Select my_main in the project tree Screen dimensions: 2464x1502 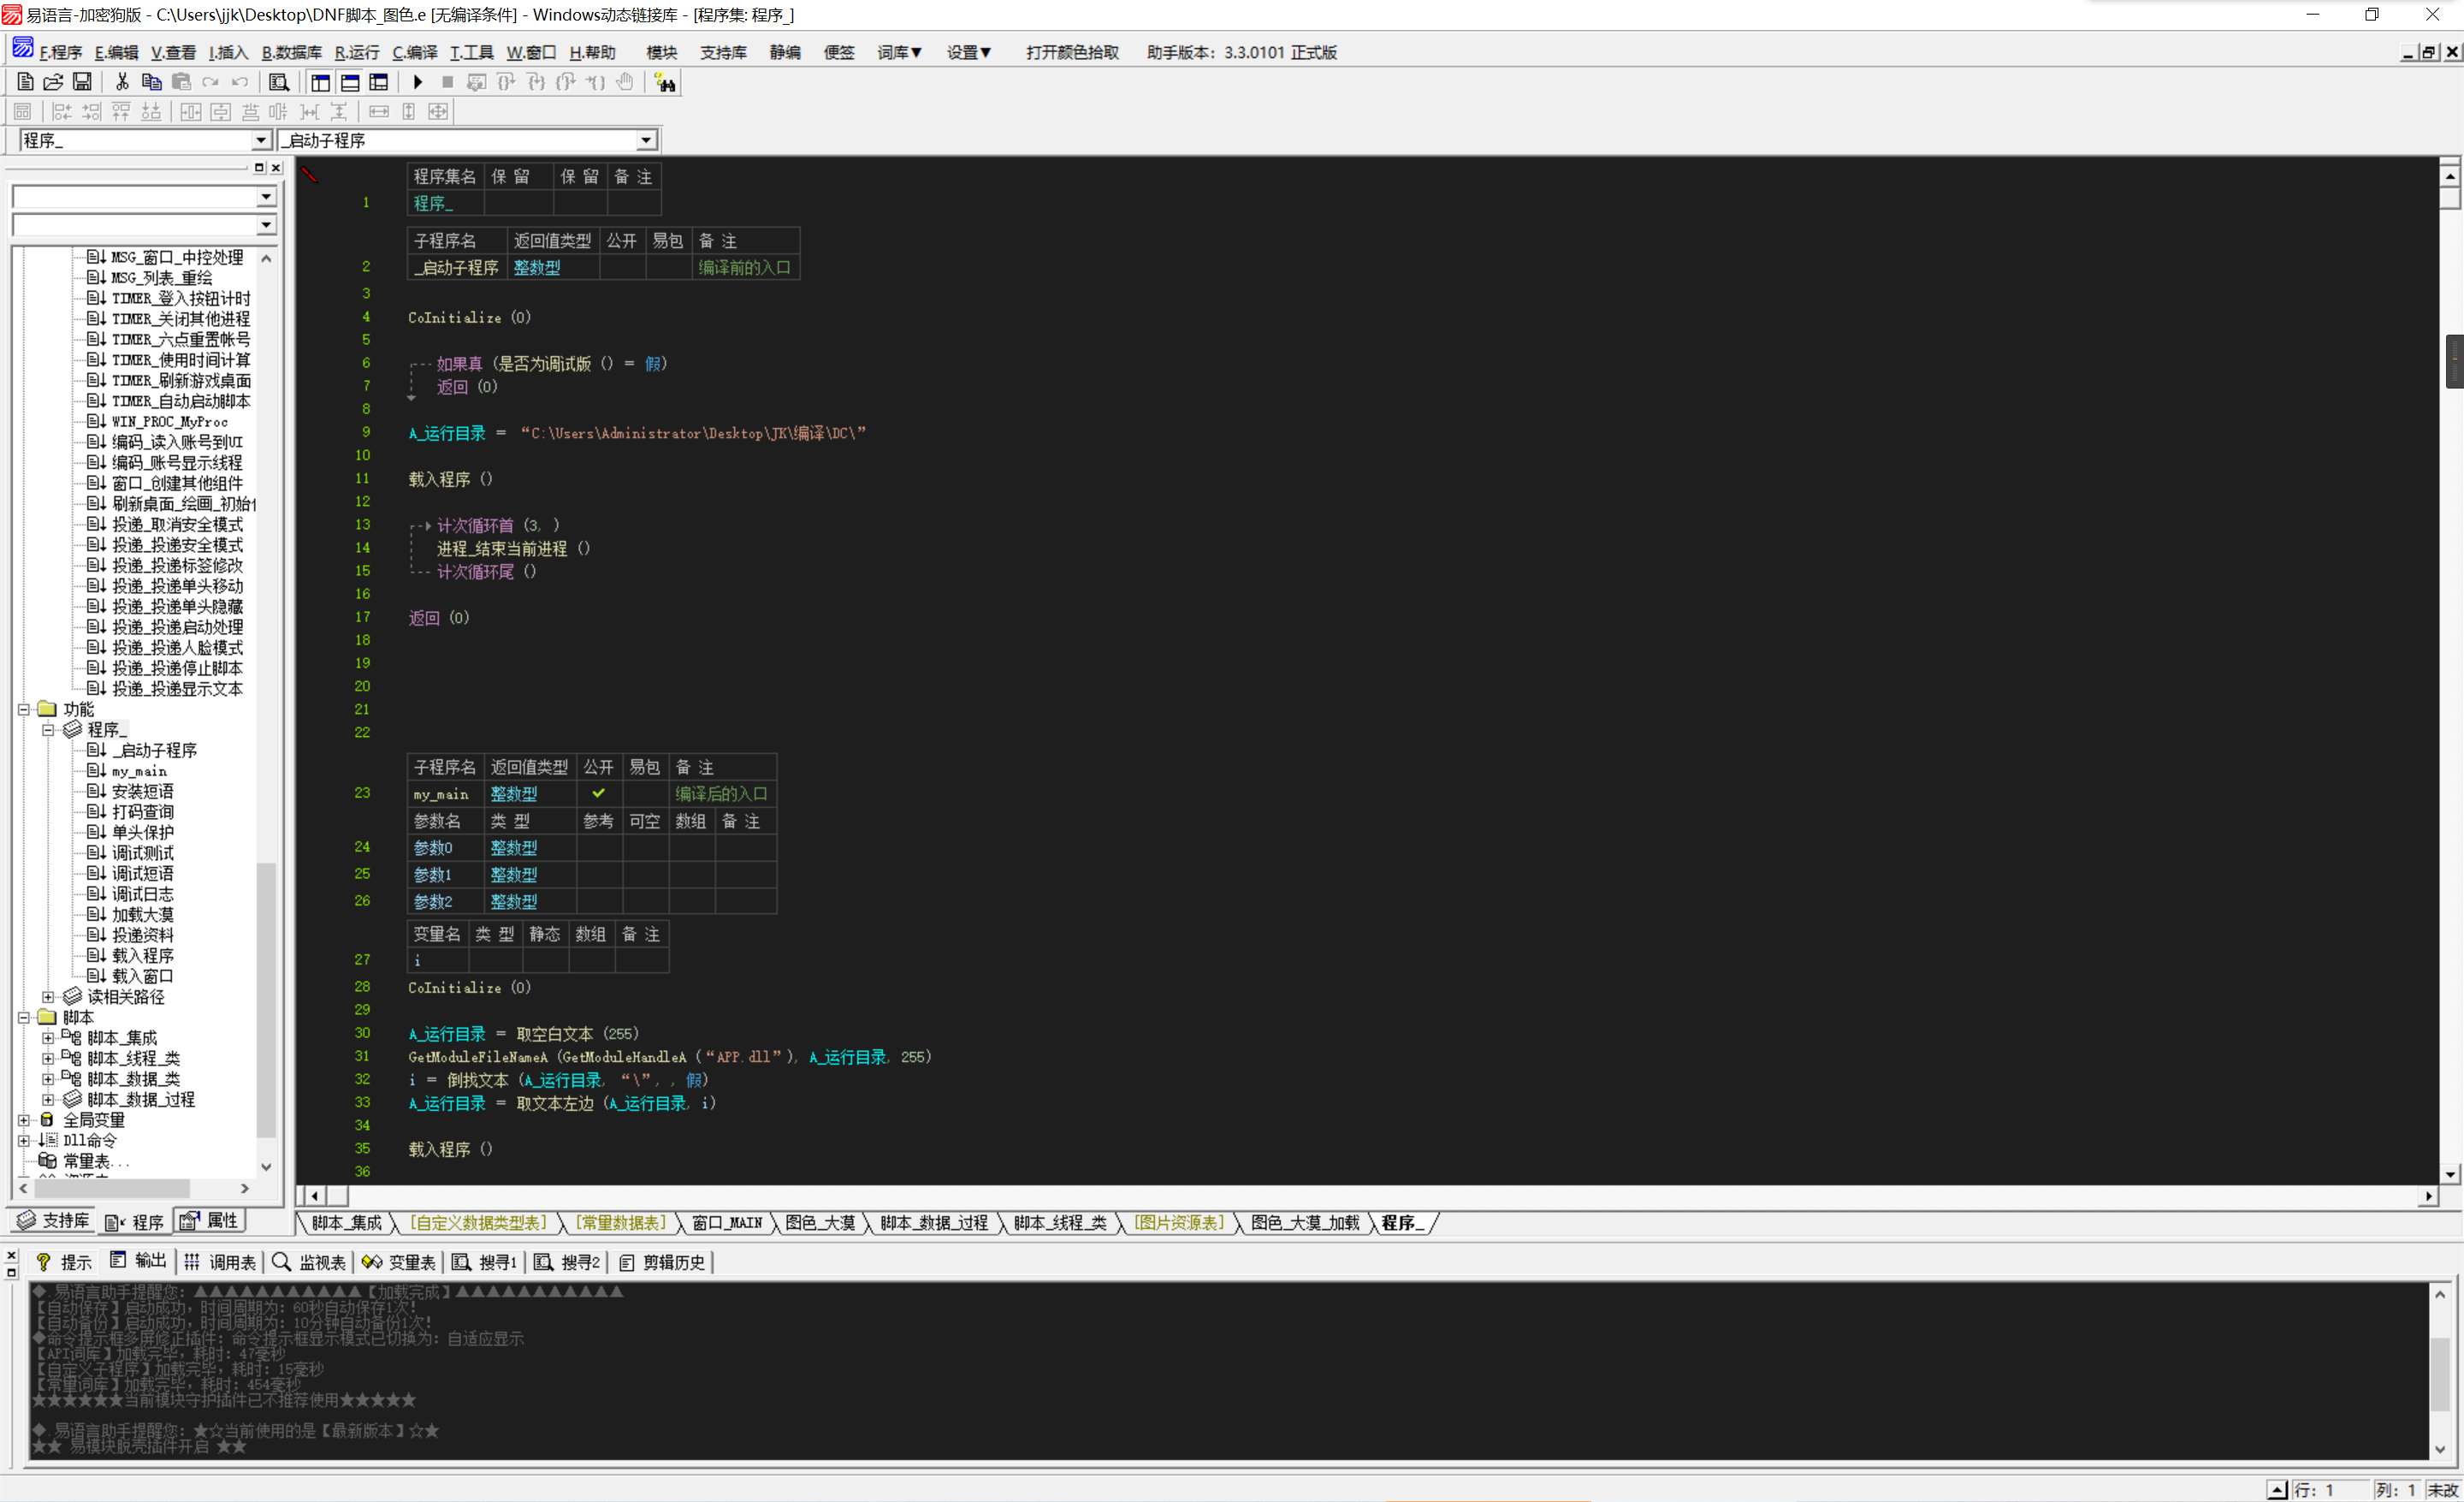(139, 771)
